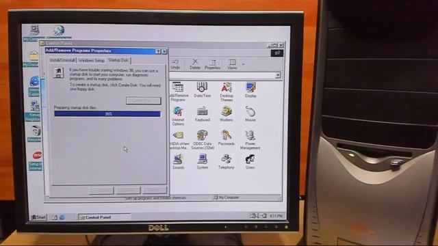Screen dimensions: 438x246
Task: Open the Keyboard settings icon
Action: pos(203,114)
